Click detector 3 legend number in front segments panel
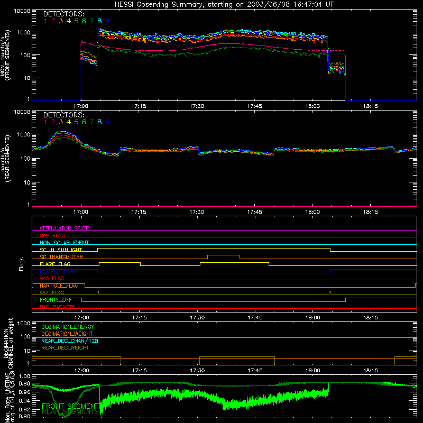 point(61,21)
